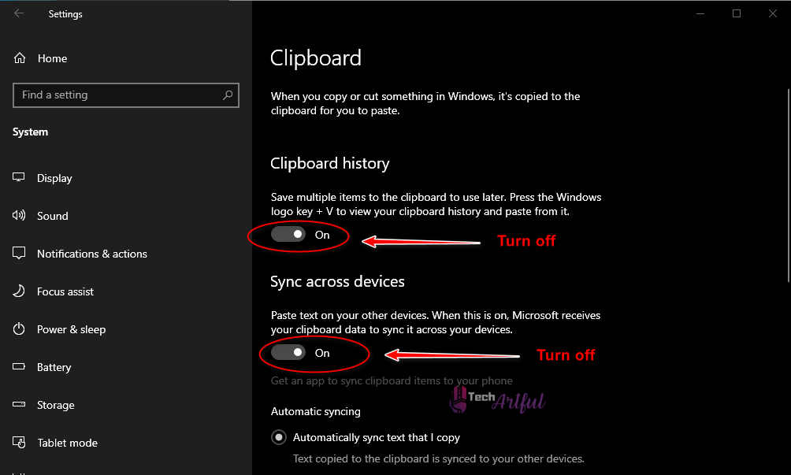Viewport: 791px width, 475px height.
Task: Open Power & sleep settings icon
Action: point(18,328)
